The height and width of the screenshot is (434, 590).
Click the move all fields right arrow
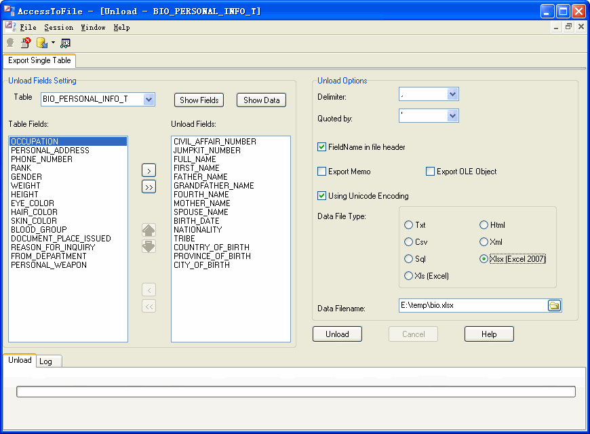(149, 186)
